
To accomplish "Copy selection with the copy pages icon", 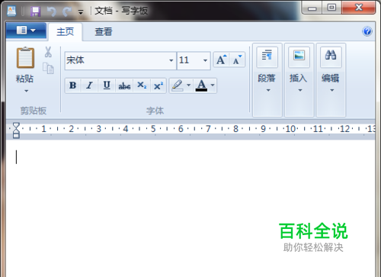I will click(48, 68).
